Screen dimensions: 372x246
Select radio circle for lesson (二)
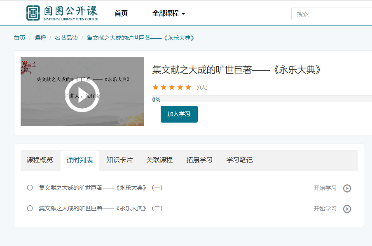(30, 208)
